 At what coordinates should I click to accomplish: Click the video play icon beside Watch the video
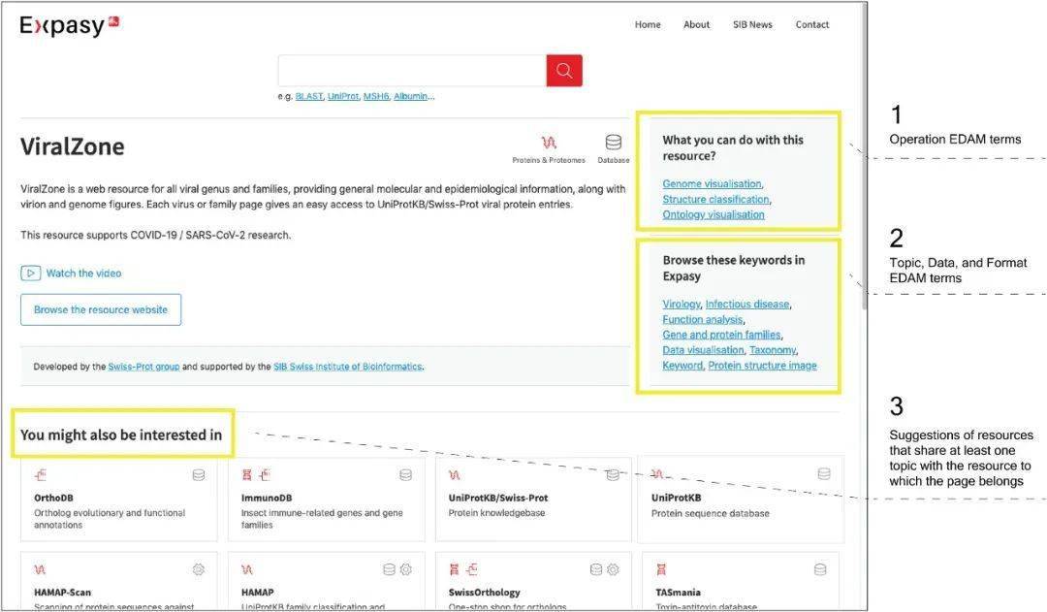coord(30,274)
